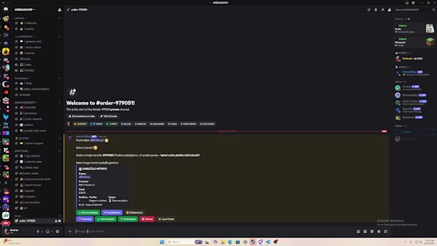Image resolution: width=437 pixels, height=246 pixels.
Task: Open the Threads icon in channel header
Action: [x=369, y=10]
